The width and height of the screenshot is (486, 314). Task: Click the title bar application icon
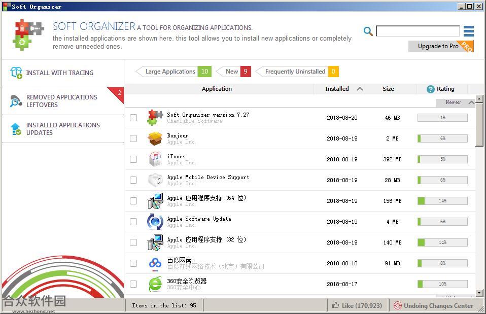coord(6,6)
